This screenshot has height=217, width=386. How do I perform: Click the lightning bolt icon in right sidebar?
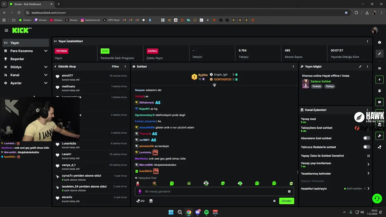[380, 80]
